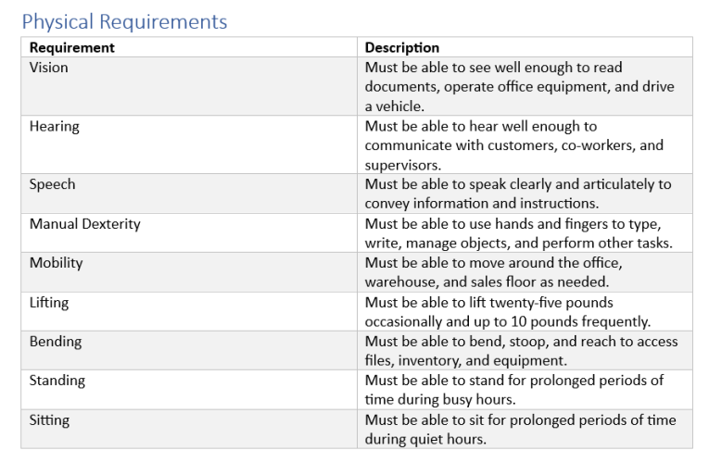
Task: Click the Hearing requirement cell
Action: pyautogui.click(x=189, y=144)
